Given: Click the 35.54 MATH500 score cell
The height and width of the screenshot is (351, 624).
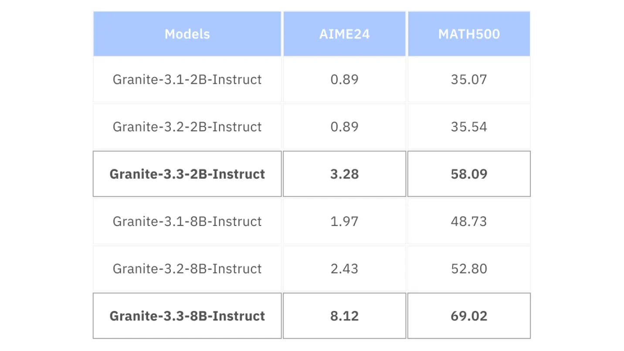Looking at the screenshot, I should [x=469, y=127].
